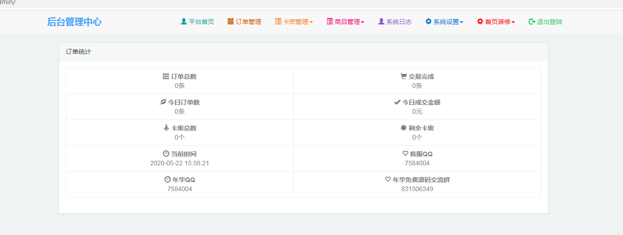Click the 0条 value under 交易完成
The height and width of the screenshot is (235, 623).
tap(417, 86)
